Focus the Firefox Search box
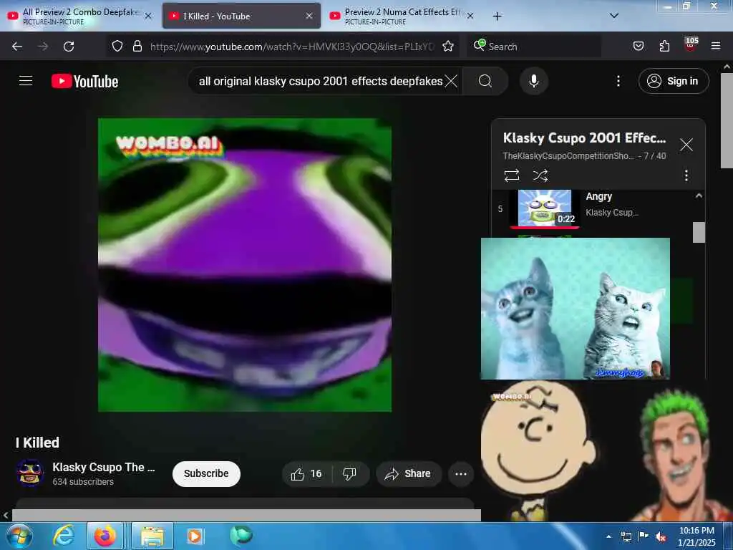The image size is (733, 550). (x=534, y=47)
